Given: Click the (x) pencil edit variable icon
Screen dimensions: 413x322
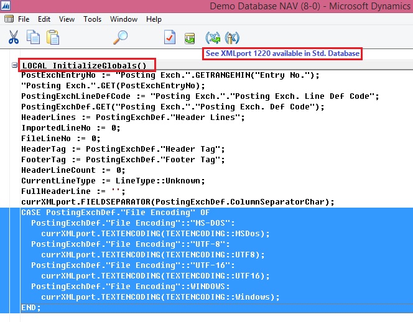Looking at the screenshot, I should (232, 38).
